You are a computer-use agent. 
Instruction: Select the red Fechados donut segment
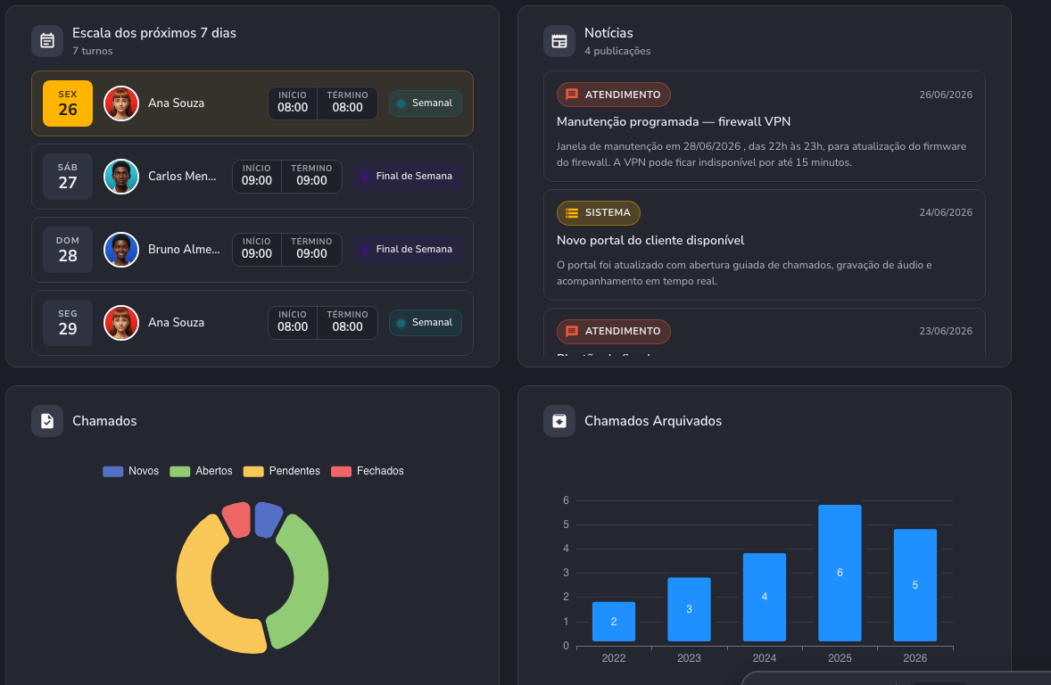coord(237,519)
